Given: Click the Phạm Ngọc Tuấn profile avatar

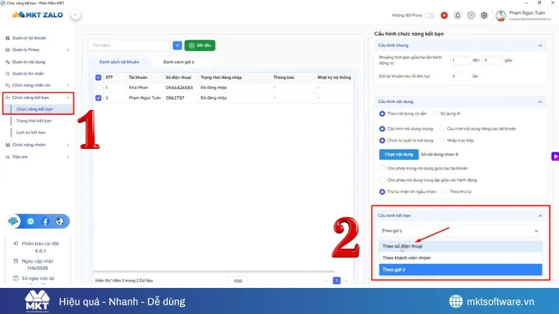Looking at the screenshot, I should pyautogui.click(x=501, y=16).
